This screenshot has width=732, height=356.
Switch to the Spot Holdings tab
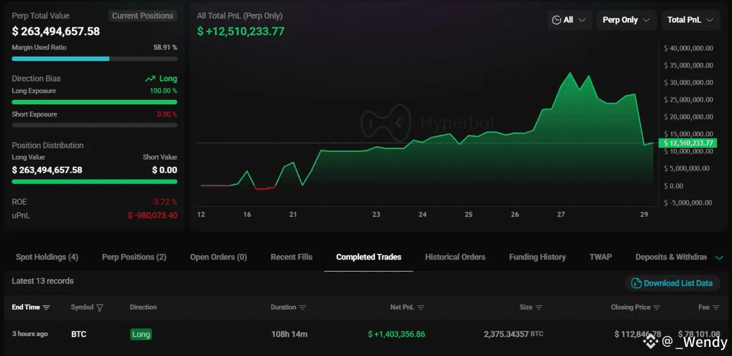(x=47, y=257)
